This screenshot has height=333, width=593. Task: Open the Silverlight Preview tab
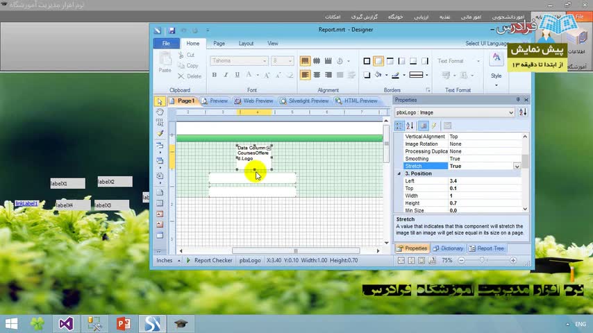(304, 101)
